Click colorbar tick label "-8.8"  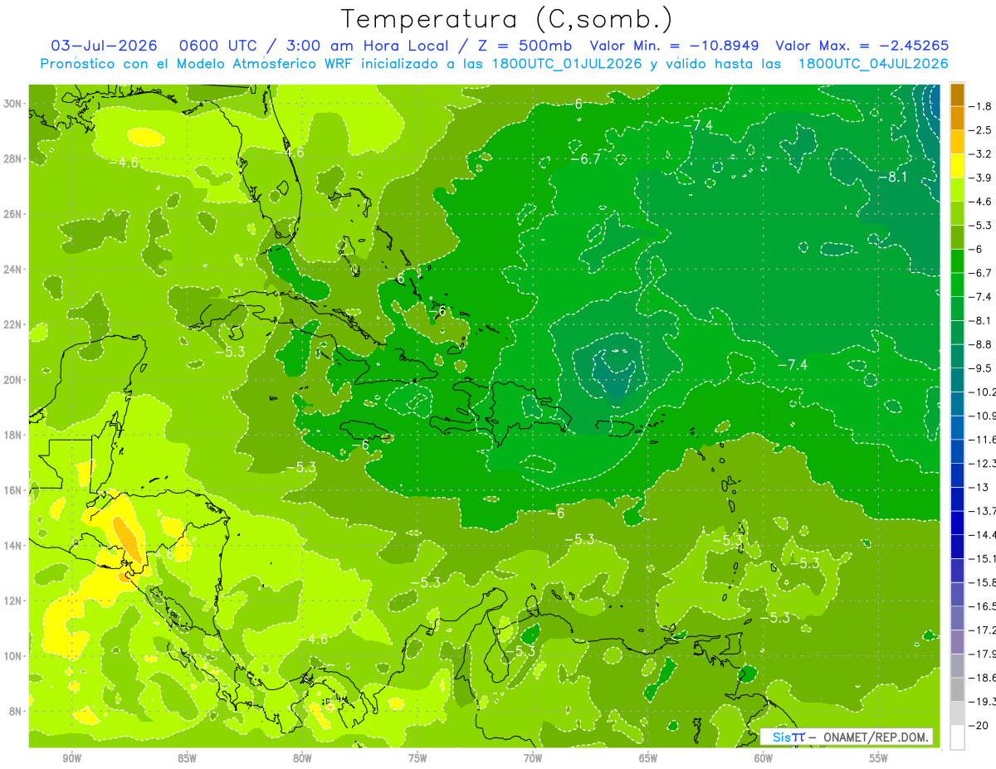tap(982, 344)
